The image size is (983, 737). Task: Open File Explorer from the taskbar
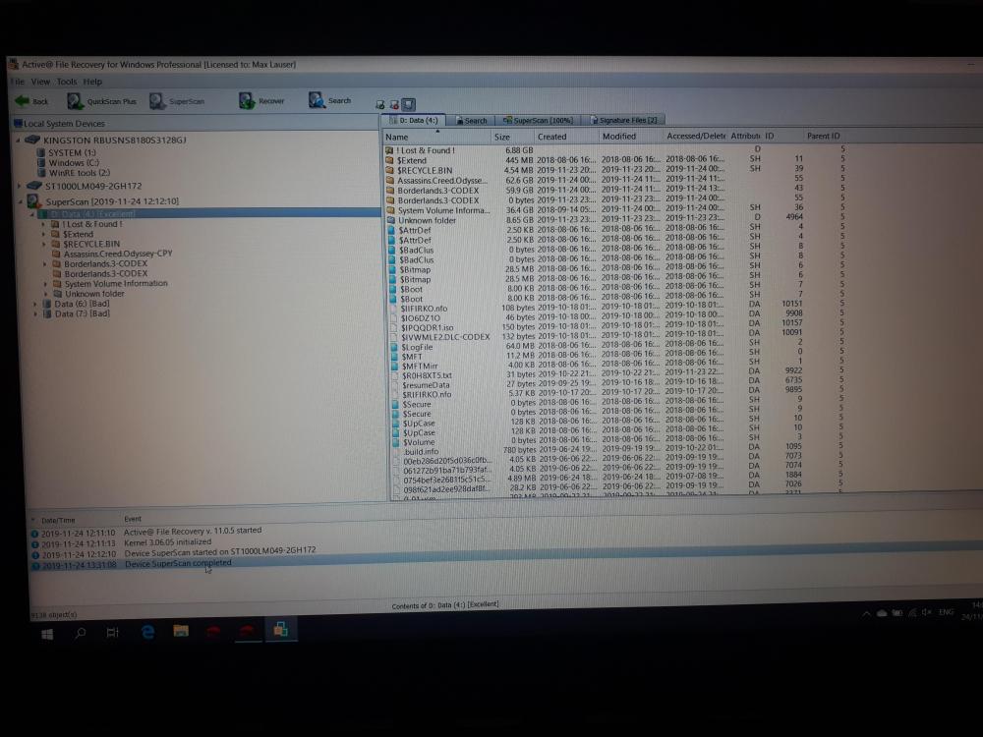click(181, 631)
